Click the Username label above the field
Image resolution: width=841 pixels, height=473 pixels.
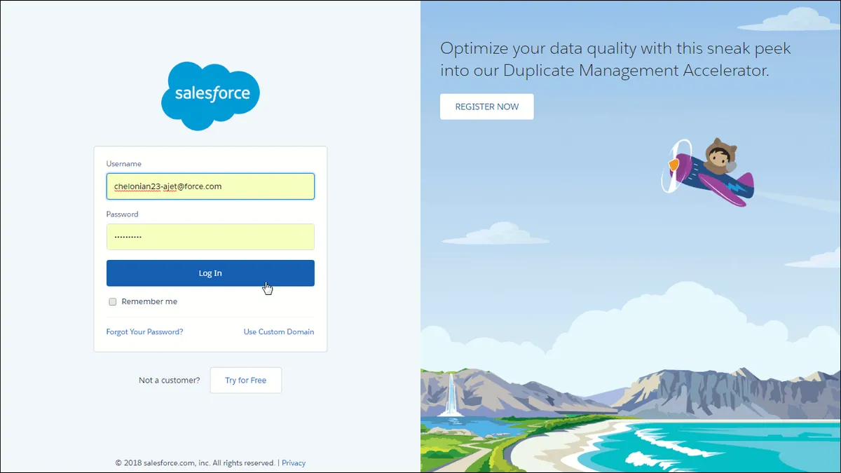point(124,164)
